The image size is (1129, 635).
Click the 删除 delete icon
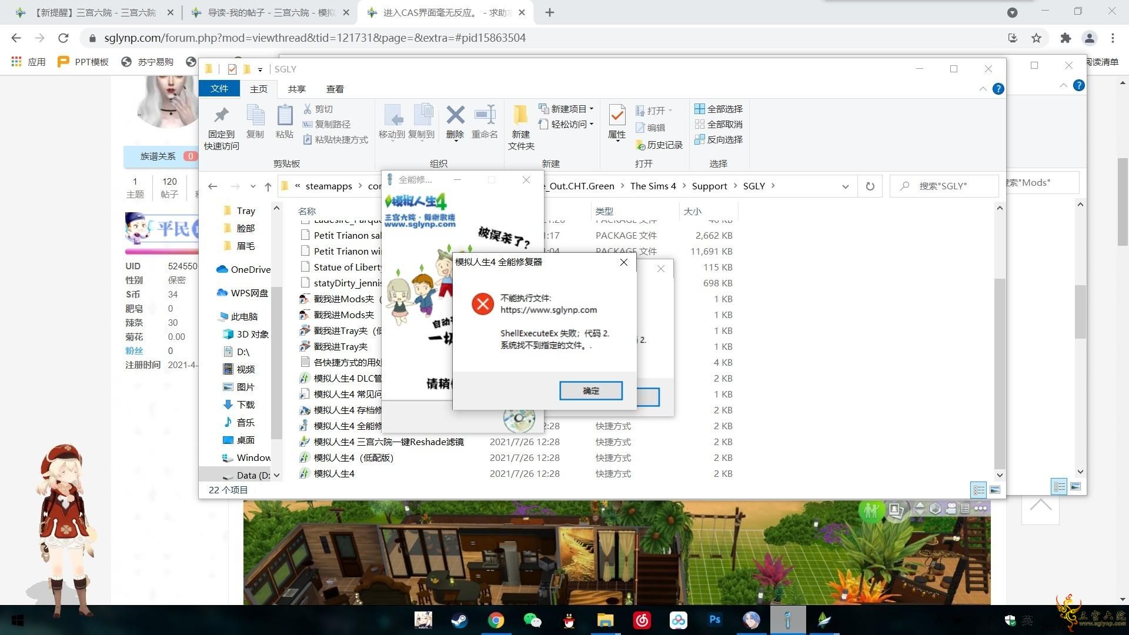point(455,115)
